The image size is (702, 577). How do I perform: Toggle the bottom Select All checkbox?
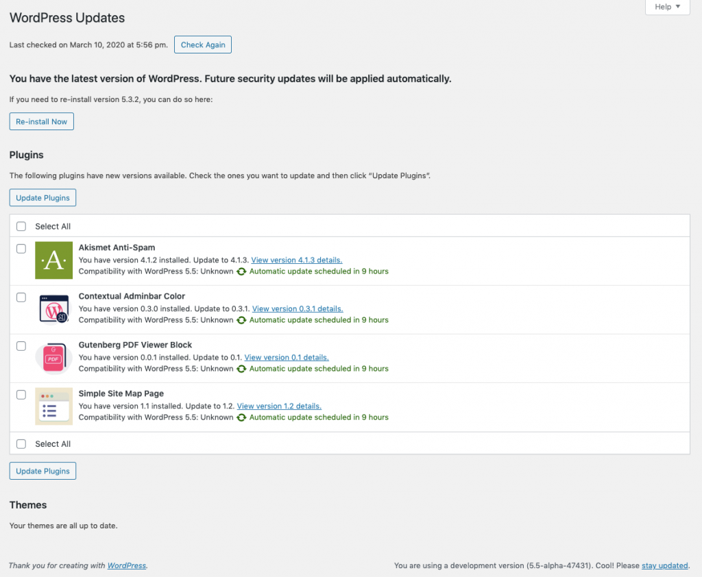(x=21, y=443)
